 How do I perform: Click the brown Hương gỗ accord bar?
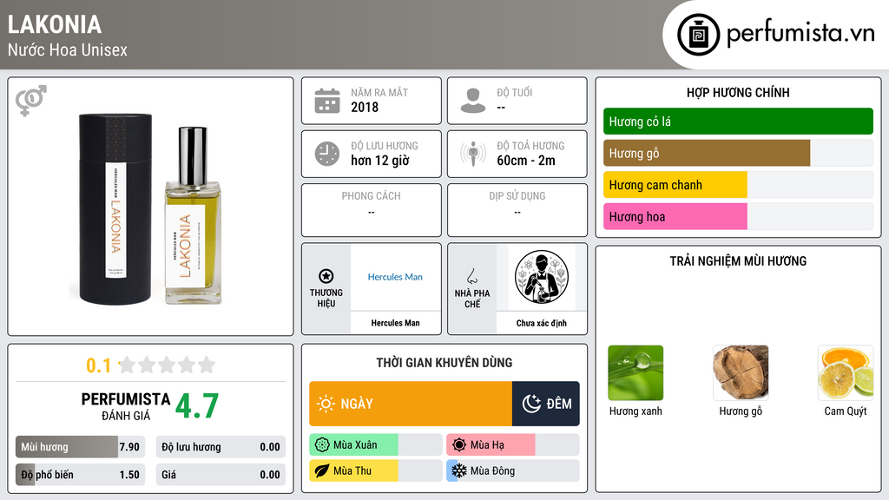(738, 153)
